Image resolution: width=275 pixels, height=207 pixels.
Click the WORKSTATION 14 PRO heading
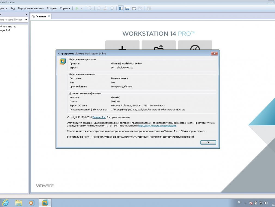coord(159,33)
